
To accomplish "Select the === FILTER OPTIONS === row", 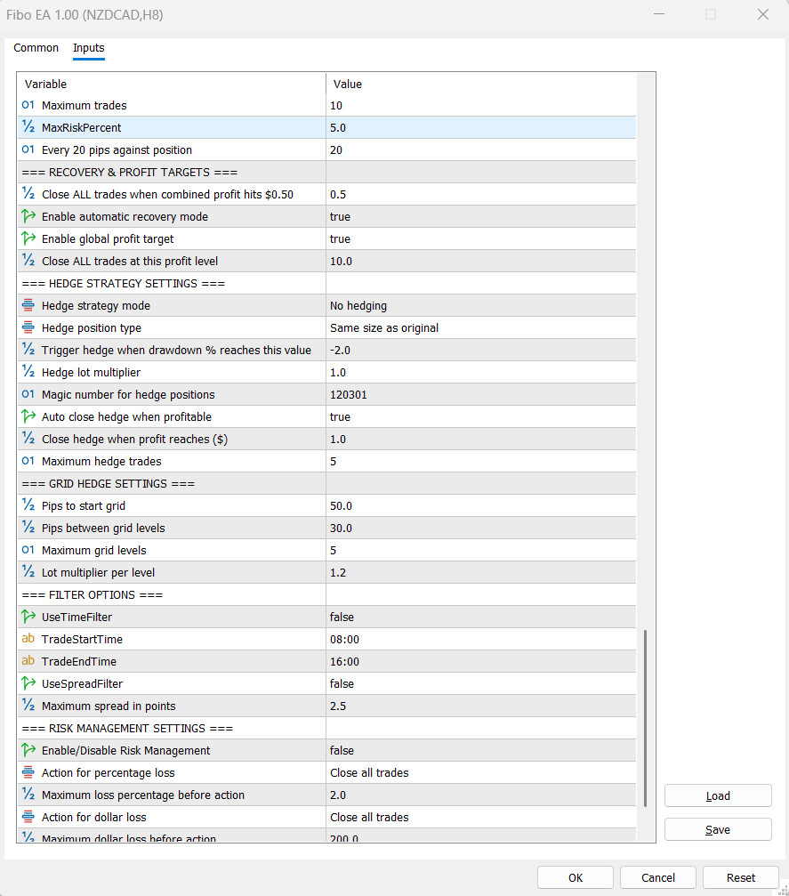I will [326, 595].
